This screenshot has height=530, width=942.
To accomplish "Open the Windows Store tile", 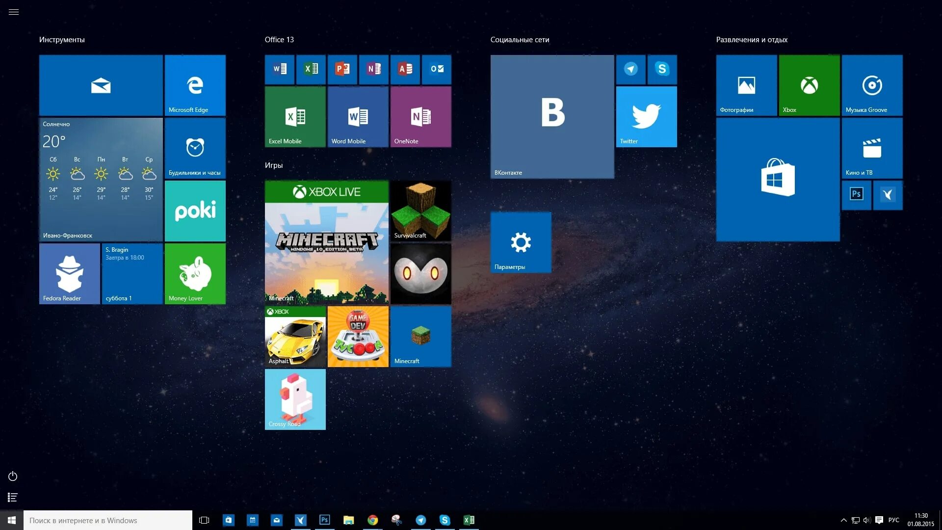I will (x=778, y=179).
